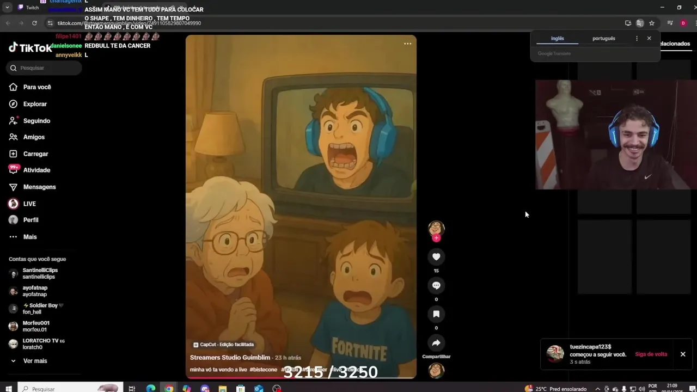Open File Explorer from the taskbar
Screen dimensions: 697x392
click(x=223, y=389)
